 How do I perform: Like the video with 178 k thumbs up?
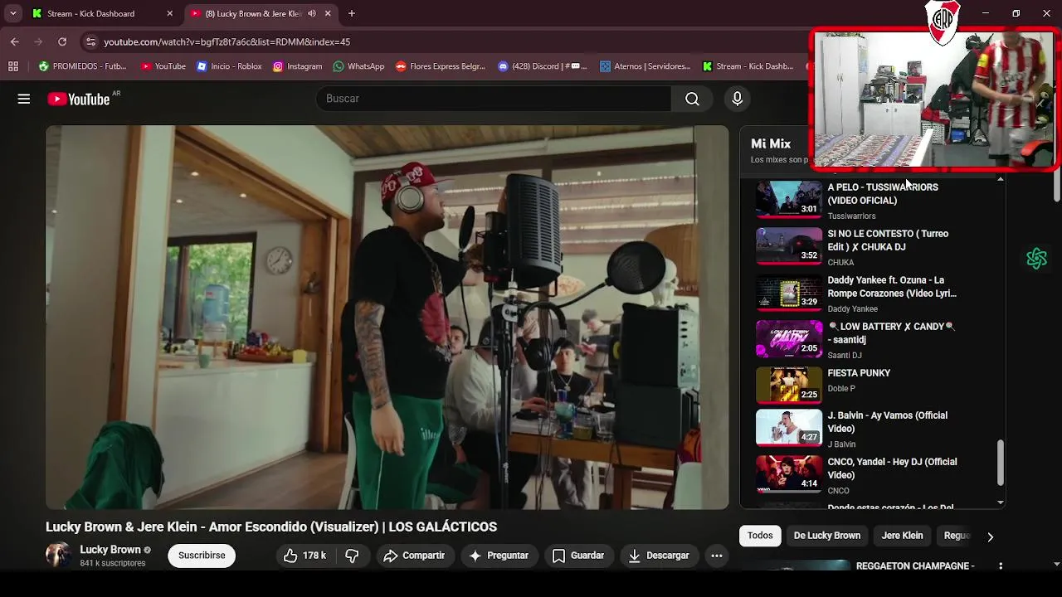pos(305,556)
